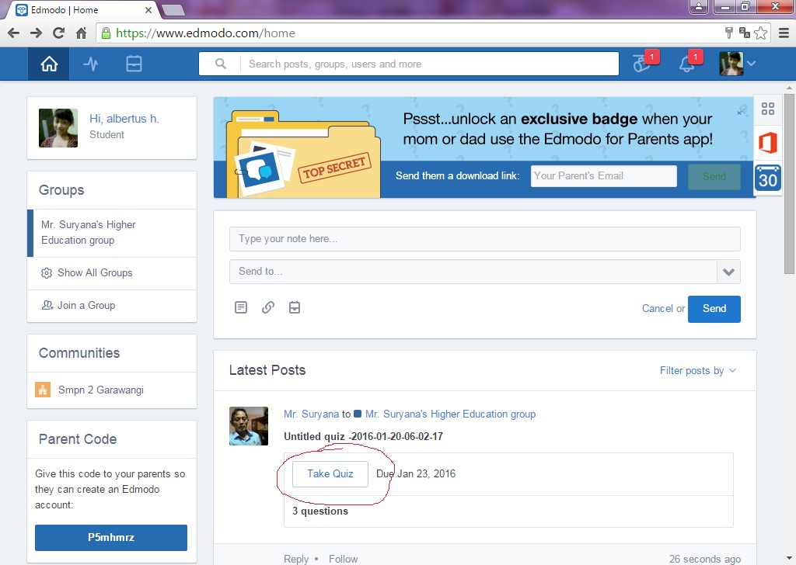Viewport: 796px width, 565px height.
Task: Click Reply under the quiz post
Action: (x=296, y=559)
